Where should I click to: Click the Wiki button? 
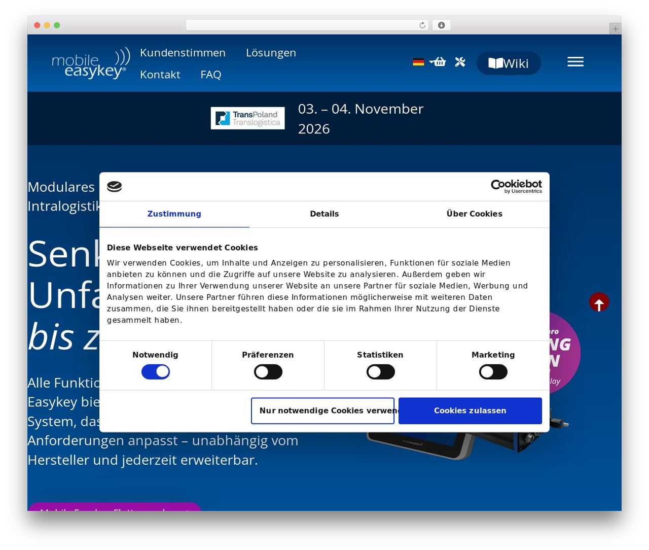(509, 63)
